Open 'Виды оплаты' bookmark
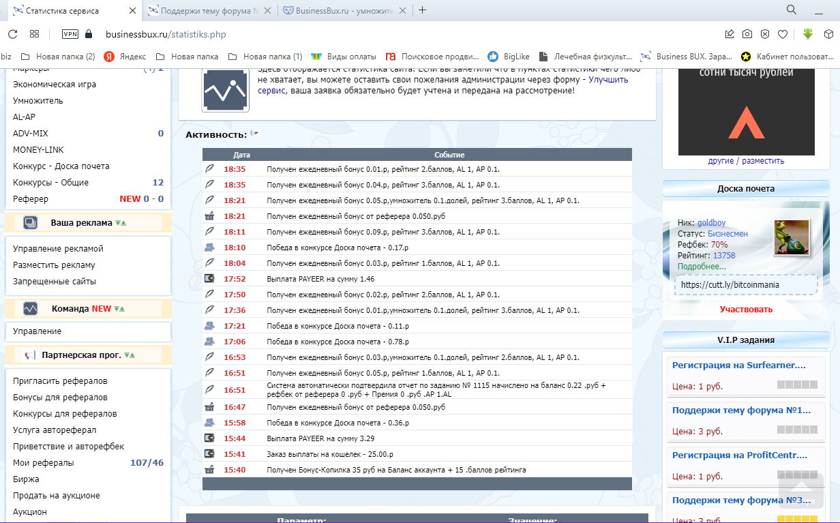The width and height of the screenshot is (840, 523). (344, 57)
